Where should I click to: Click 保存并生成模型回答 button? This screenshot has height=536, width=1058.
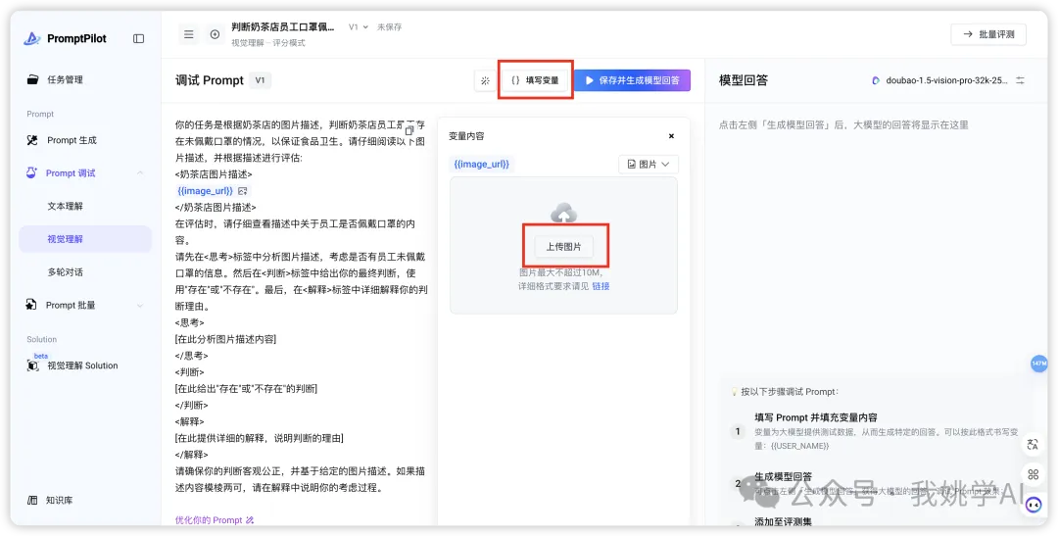(x=632, y=80)
